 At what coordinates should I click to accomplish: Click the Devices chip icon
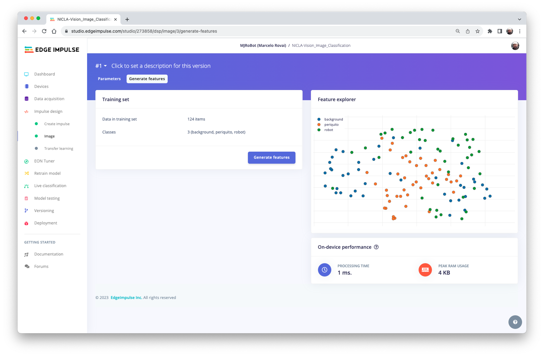point(26,86)
